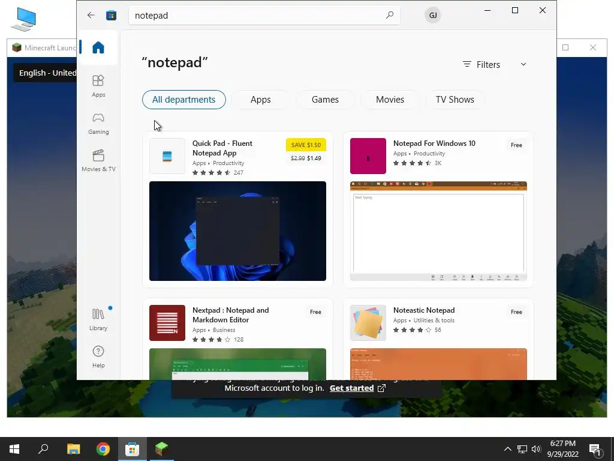Viewport: 614px width, 461px height.
Task: Select the All departments filter
Action: tap(183, 100)
